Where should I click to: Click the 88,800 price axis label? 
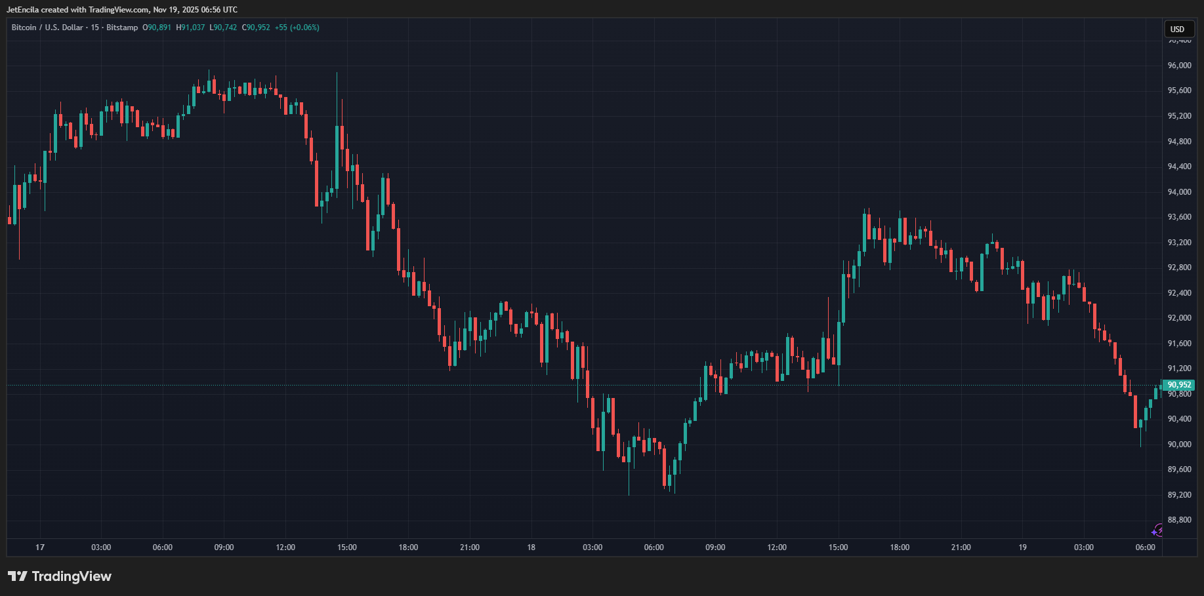point(1179,520)
